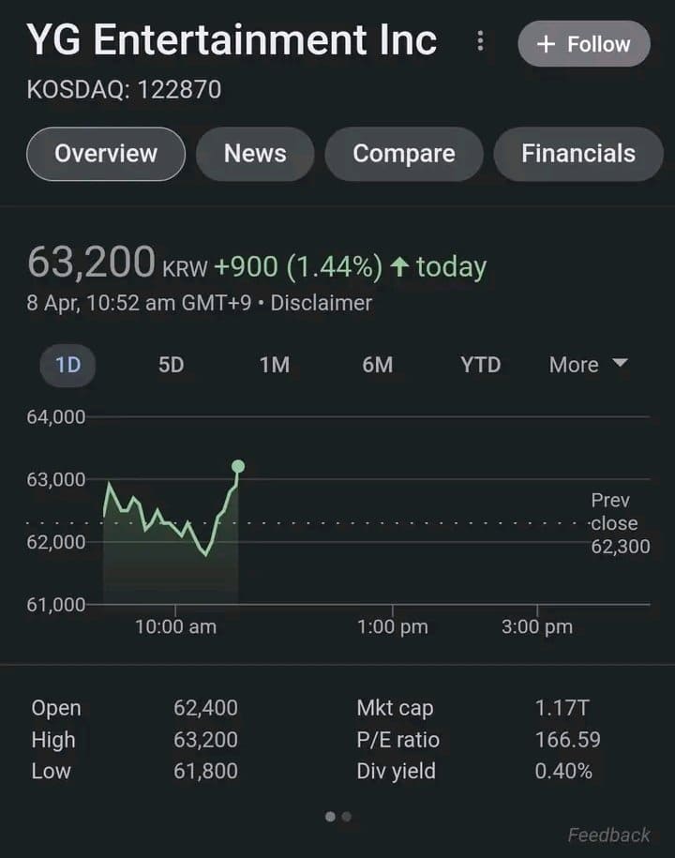The width and height of the screenshot is (675, 858).
Task: Select the 1D time range
Action: [67, 365]
